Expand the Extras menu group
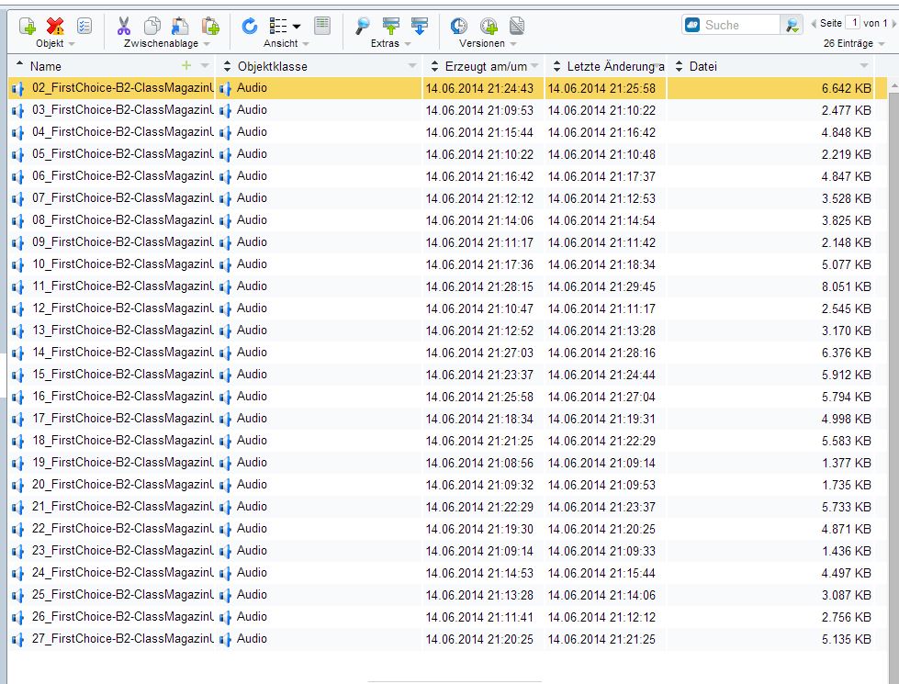Viewport: 899px width, 684px height. (408, 43)
